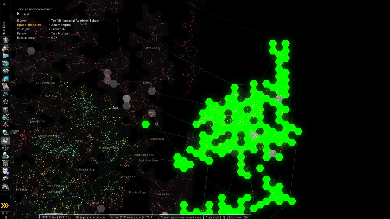Select the Black Rise map label
Screen dimensions: 390x219
(51, 96)
